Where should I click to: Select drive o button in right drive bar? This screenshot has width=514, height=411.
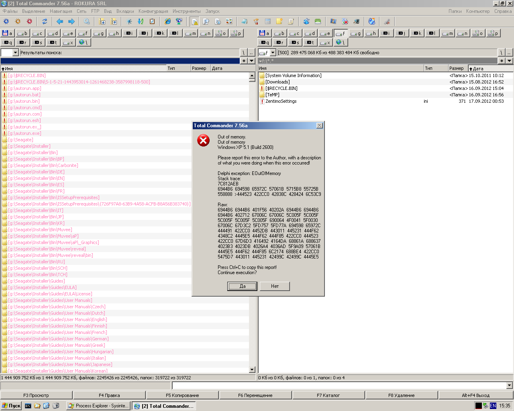(477, 33)
